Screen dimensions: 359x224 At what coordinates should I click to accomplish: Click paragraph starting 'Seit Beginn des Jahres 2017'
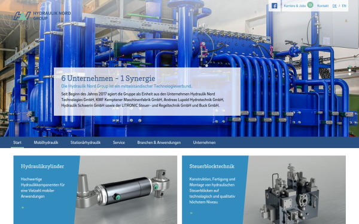click(142, 100)
